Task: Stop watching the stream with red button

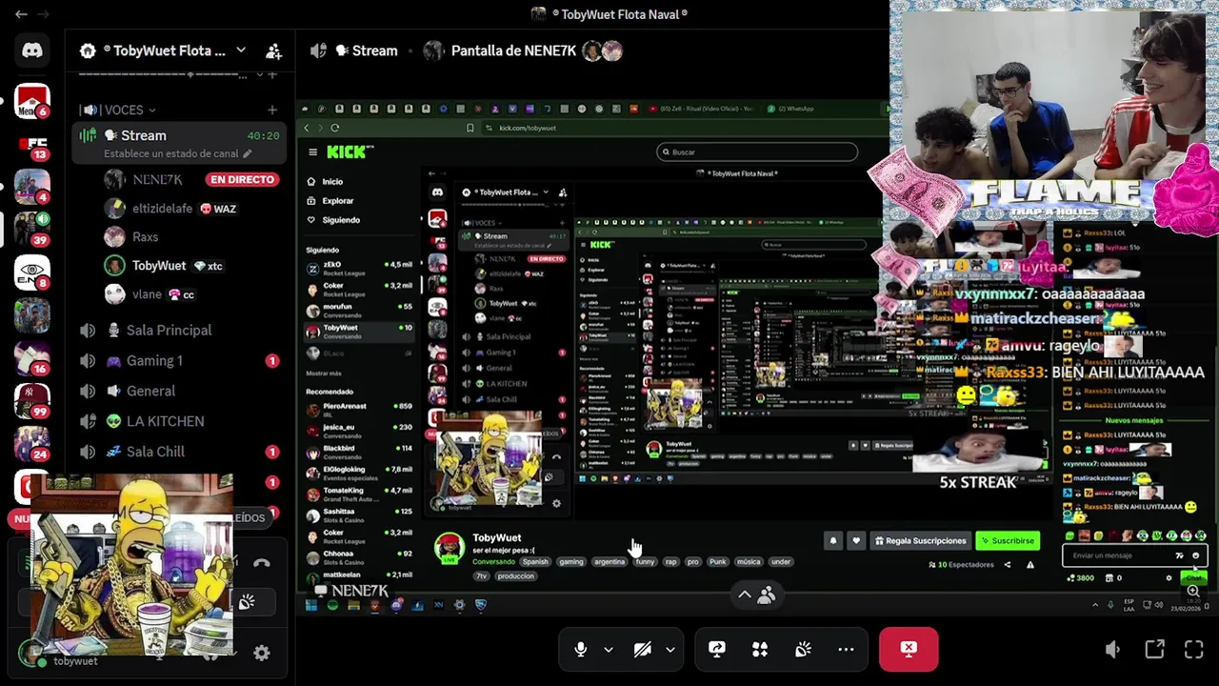Action: [x=909, y=649]
